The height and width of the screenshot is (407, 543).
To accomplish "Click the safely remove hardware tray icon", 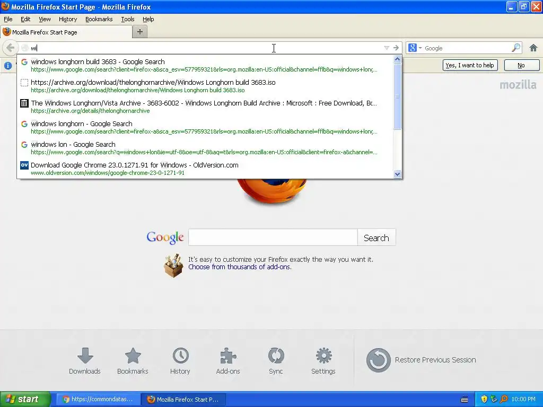I will pyautogui.click(x=494, y=399).
